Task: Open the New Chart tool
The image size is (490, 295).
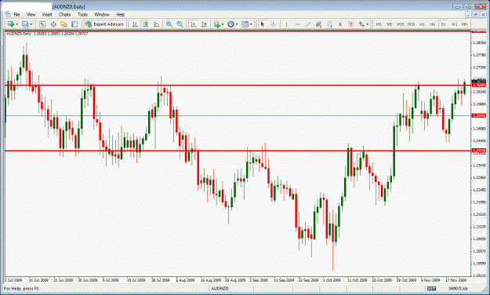Action: pos(11,24)
